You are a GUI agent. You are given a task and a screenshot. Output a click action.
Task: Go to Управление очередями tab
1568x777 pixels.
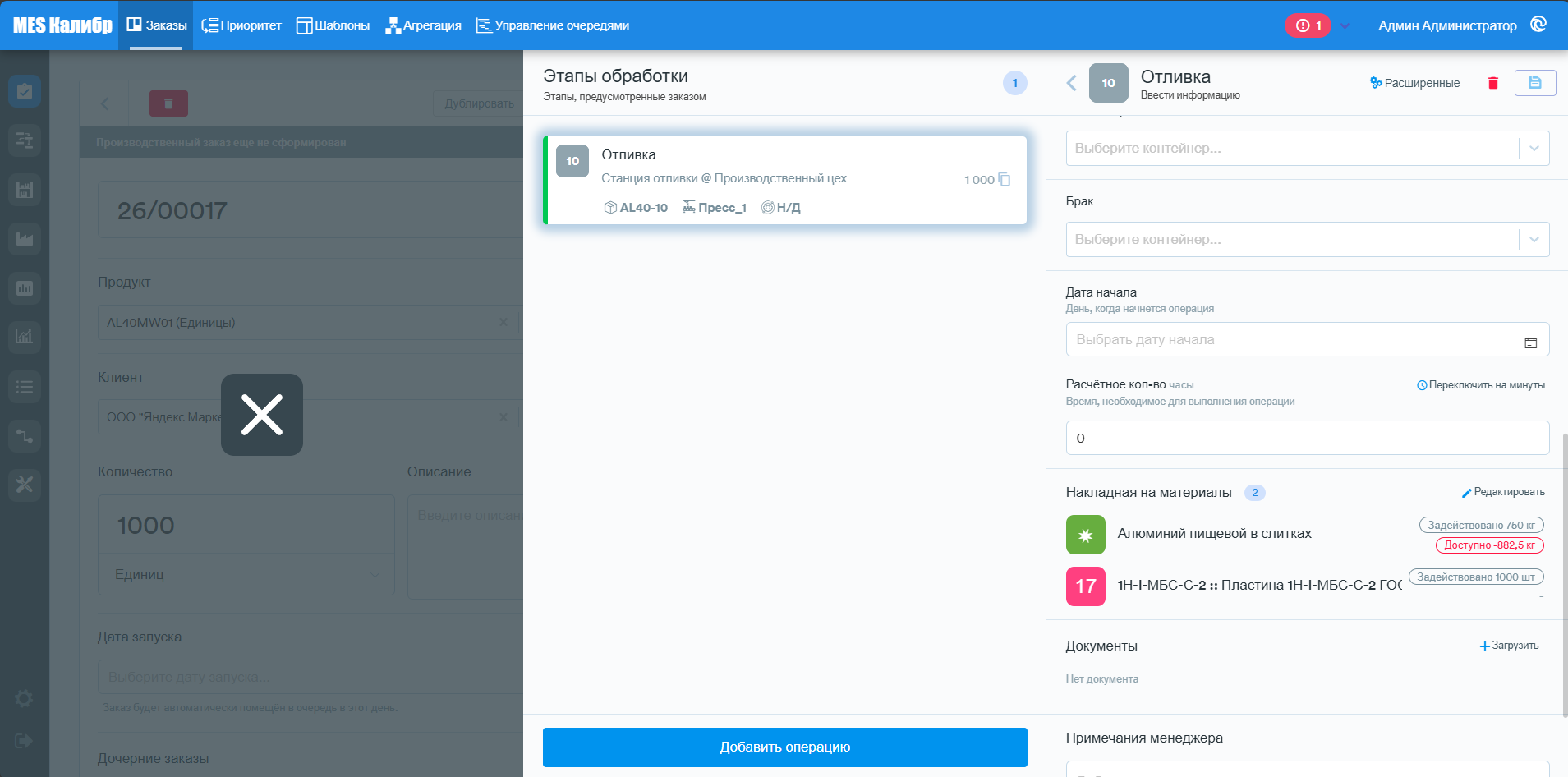[553, 25]
